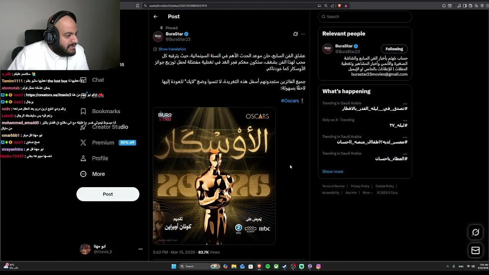Click the Cookie Policy footer link
Viewport: 489px width, 275px height.
[385, 186]
